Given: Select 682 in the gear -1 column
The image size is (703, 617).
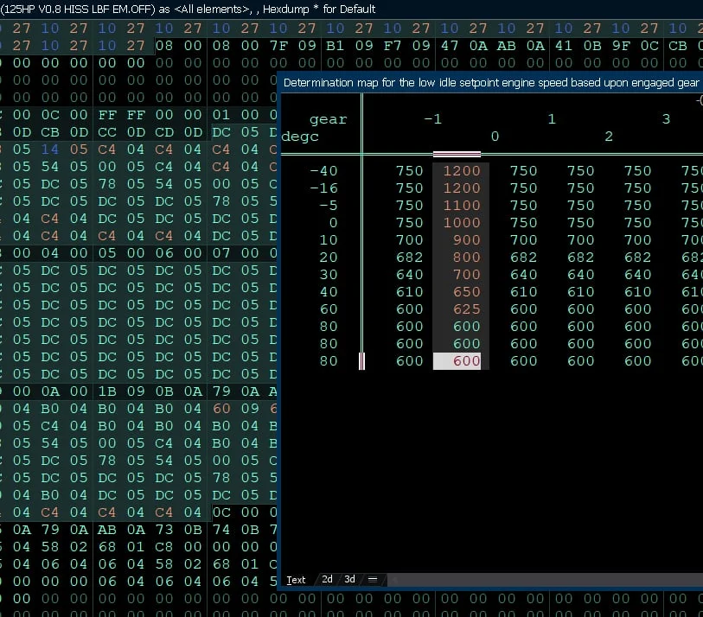Looking at the screenshot, I should click(x=409, y=258).
